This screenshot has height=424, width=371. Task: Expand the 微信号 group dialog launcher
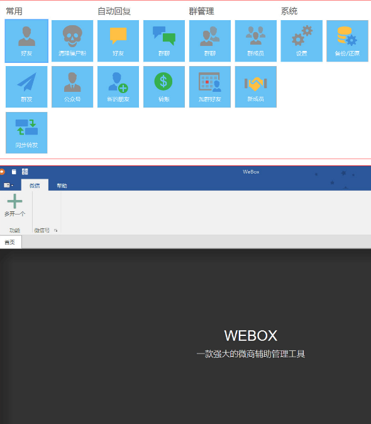click(x=56, y=230)
